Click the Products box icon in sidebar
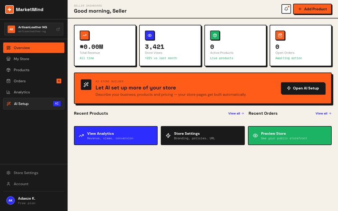Viewport: 338px width, 211px height. (x=8, y=70)
